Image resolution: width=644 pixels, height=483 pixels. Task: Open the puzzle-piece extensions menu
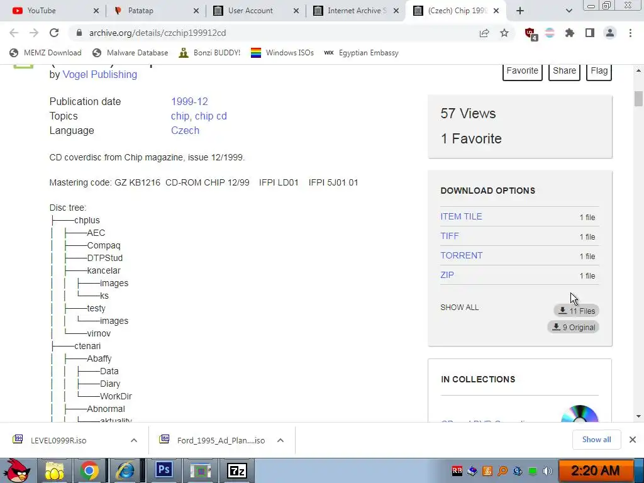570,33
